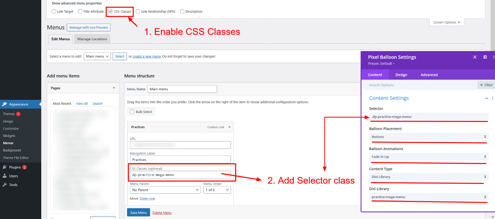Click the plus Filter button
The image size is (495, 219).
(486, 85)
